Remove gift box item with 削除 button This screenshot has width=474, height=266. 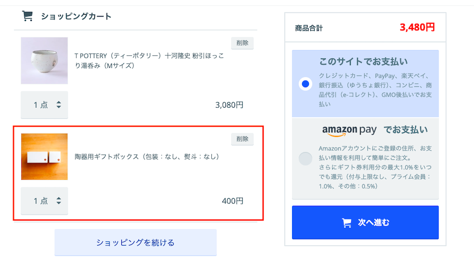tap(242, 139)
